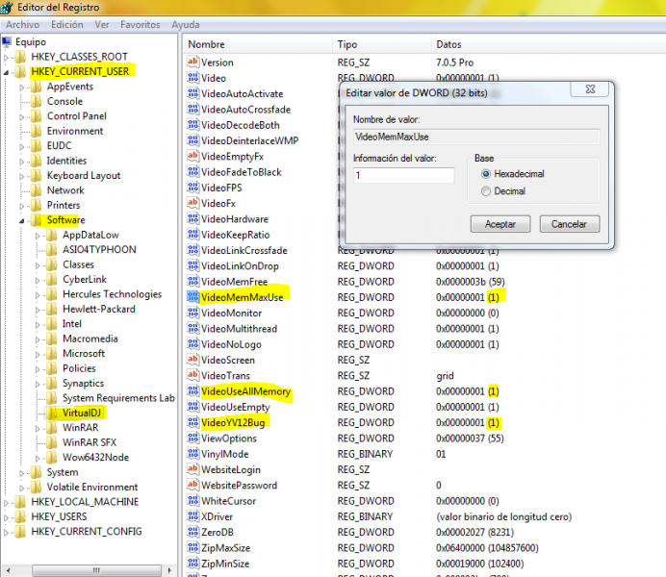Select the Decimal base option
Viewport: 666px width, 577px height.
coord(486,191)
